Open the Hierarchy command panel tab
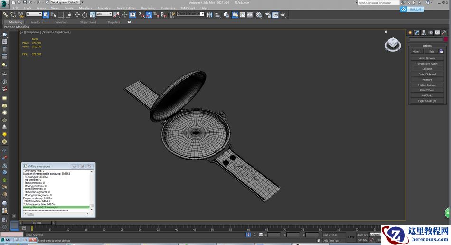Screen dimensions: 451x245 [x=423, y=33]
